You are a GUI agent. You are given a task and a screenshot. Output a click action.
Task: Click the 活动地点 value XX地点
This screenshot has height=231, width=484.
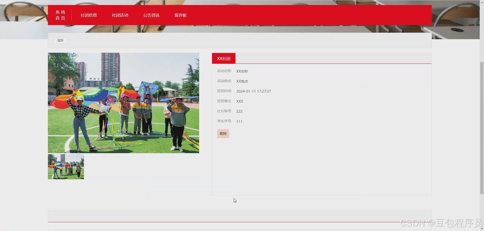242,81
